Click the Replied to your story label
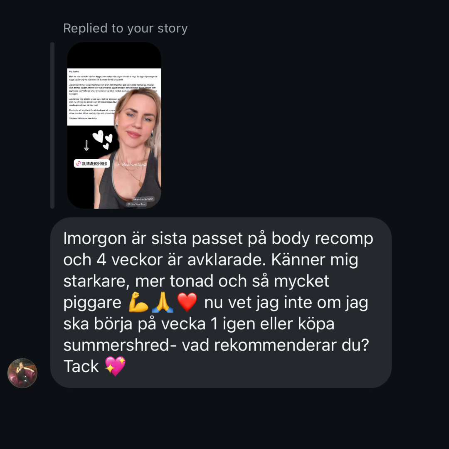Image resolution: width=449 pixels, height=449 pixels. pos(126,28)
